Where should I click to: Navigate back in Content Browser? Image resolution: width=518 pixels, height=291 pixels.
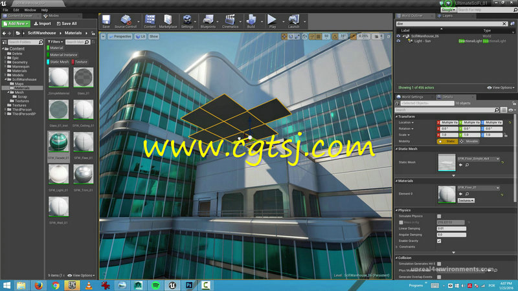(5, 33)
